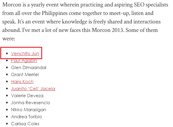This screenshot has width=173, height=127.
Task: Click the "Morcon 2013" text in paragraph
Action: (x=108, y=30)
